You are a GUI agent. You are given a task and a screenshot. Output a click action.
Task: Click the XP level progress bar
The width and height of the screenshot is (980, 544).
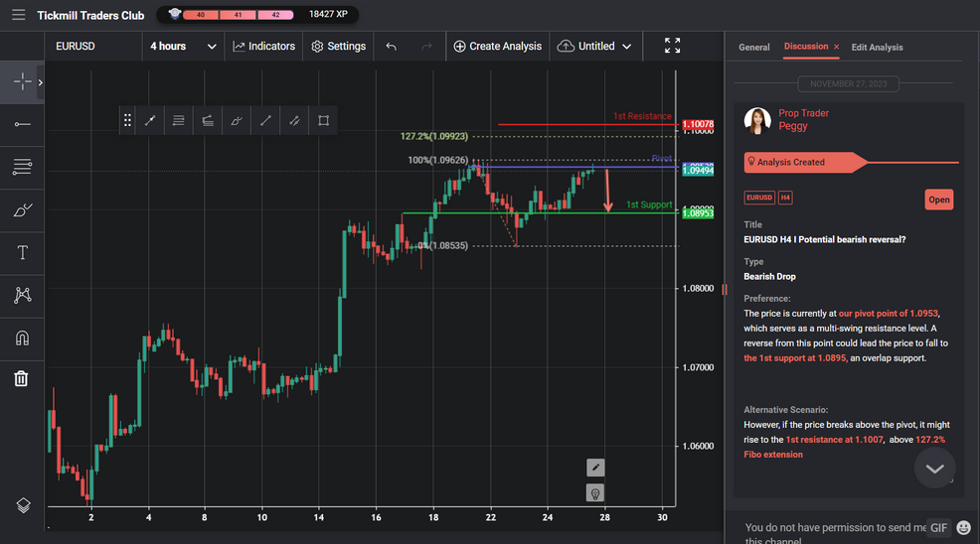(239, 15)
